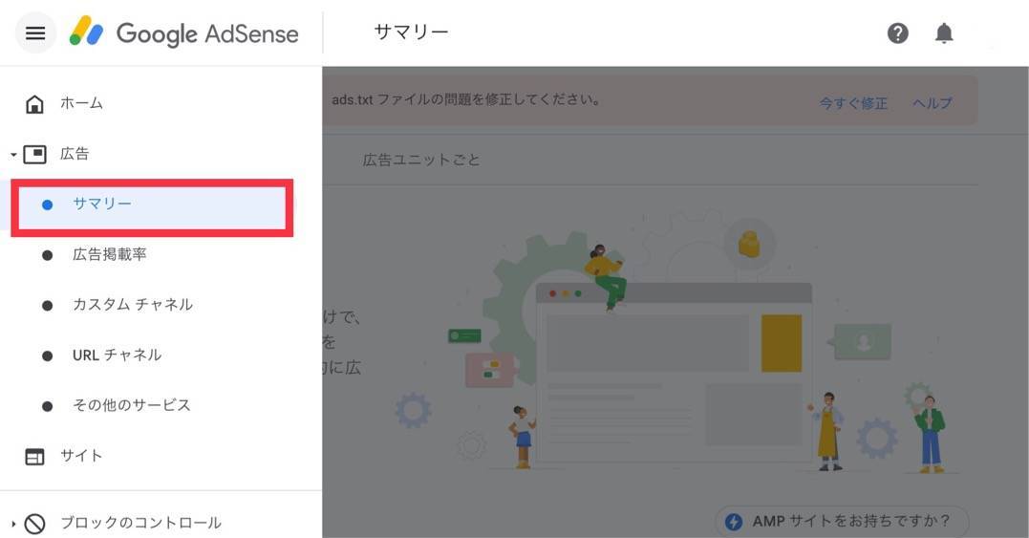The width and height of the screenshot is (1029, 538).
Task: Open the hamburger main menu
Action: pyautogui.click(x=35, y=32)
